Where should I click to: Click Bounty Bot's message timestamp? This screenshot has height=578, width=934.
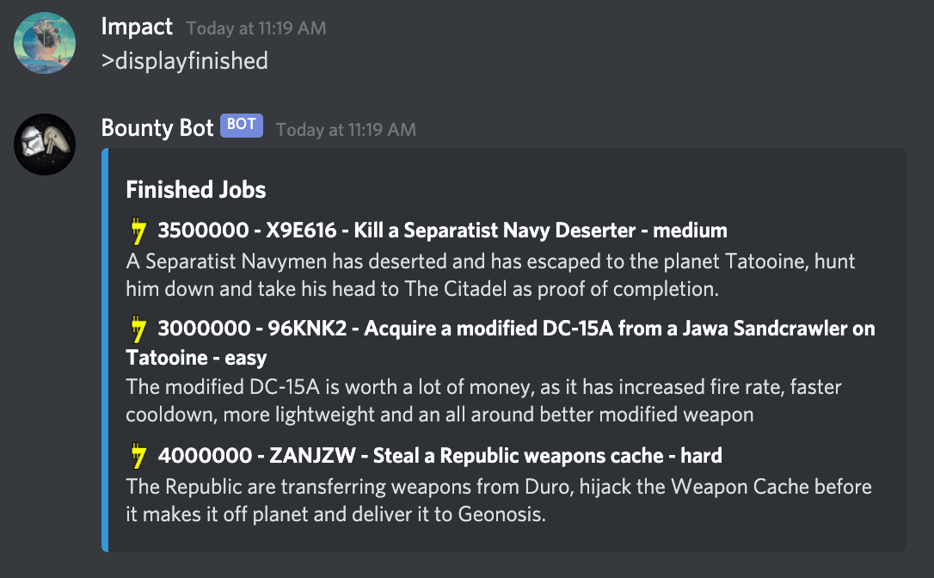[x=346, y=130]
